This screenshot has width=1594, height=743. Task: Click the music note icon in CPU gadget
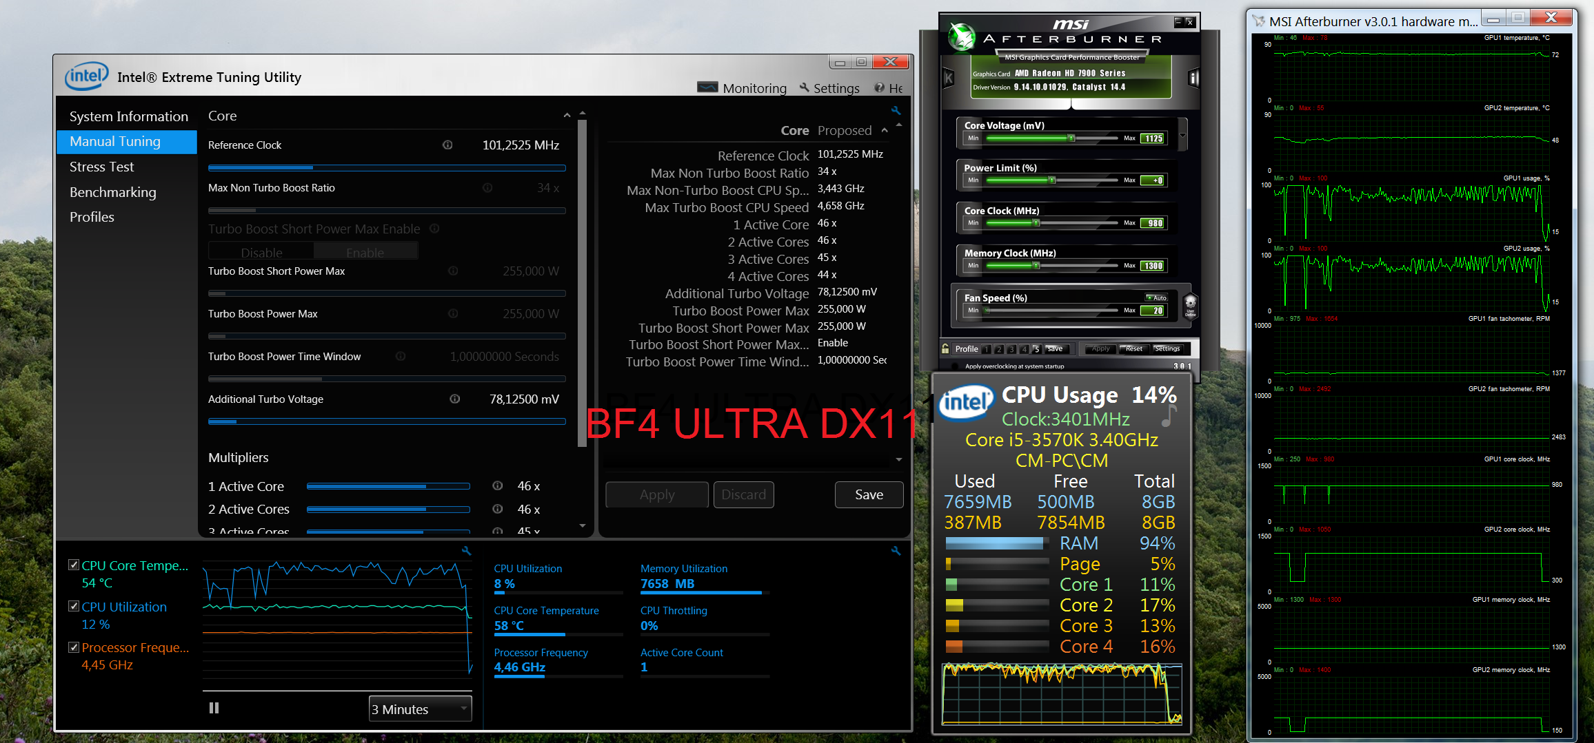tap(1169, 415)
